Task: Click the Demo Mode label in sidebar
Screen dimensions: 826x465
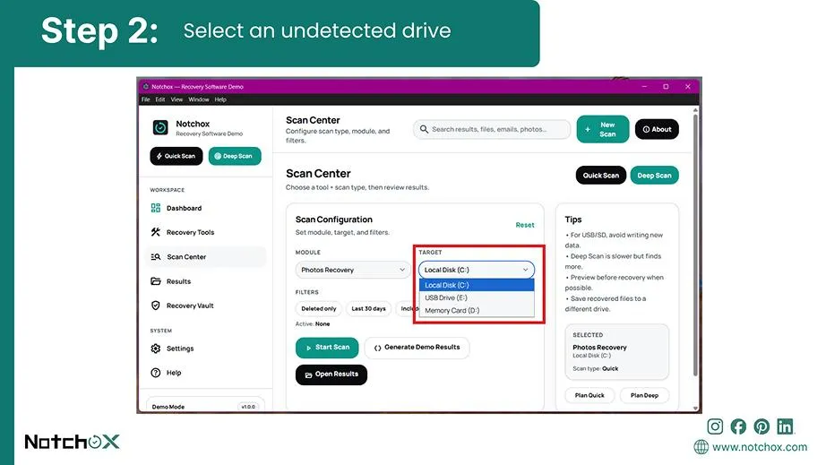Action: pyautogui.click(x=168, y=407)
